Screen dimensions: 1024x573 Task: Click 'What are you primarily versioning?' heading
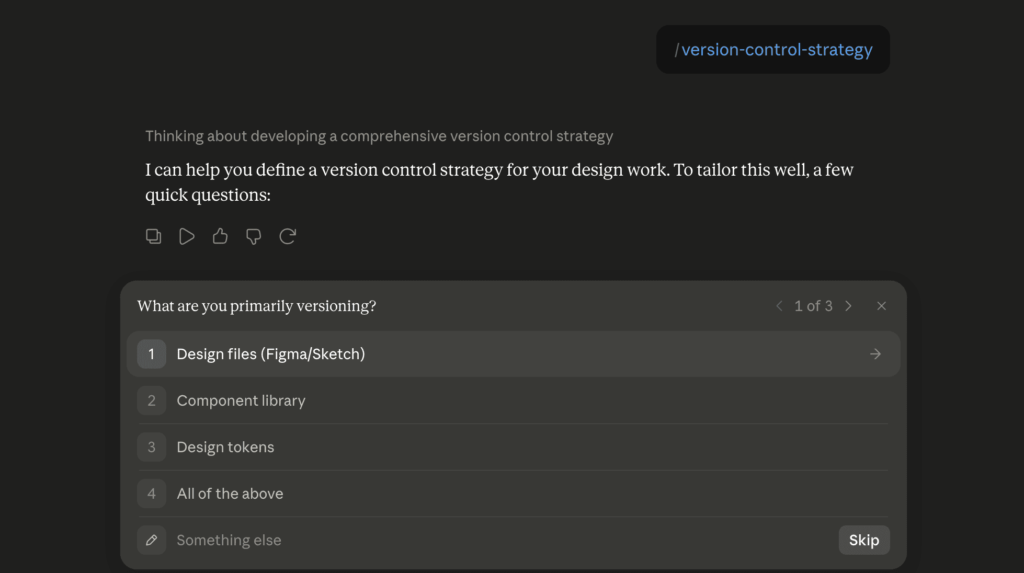(x=257, y=306)
